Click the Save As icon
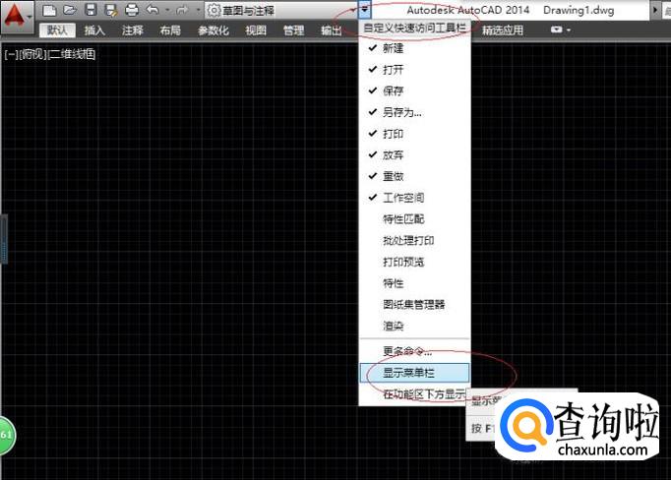The height and width of the screenshot is (480, 671). (111, 10)
